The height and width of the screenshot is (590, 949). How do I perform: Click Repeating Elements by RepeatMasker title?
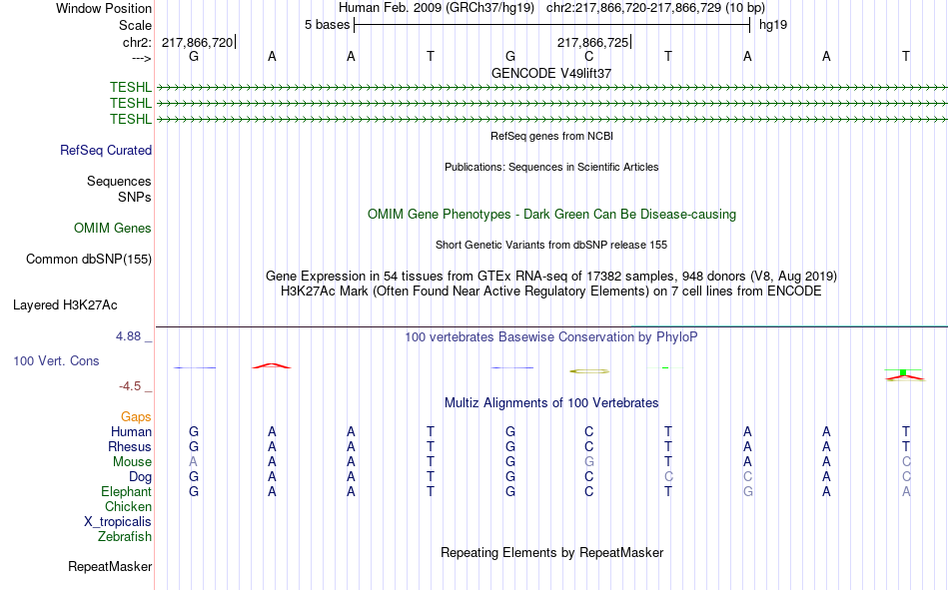[551, 552]
